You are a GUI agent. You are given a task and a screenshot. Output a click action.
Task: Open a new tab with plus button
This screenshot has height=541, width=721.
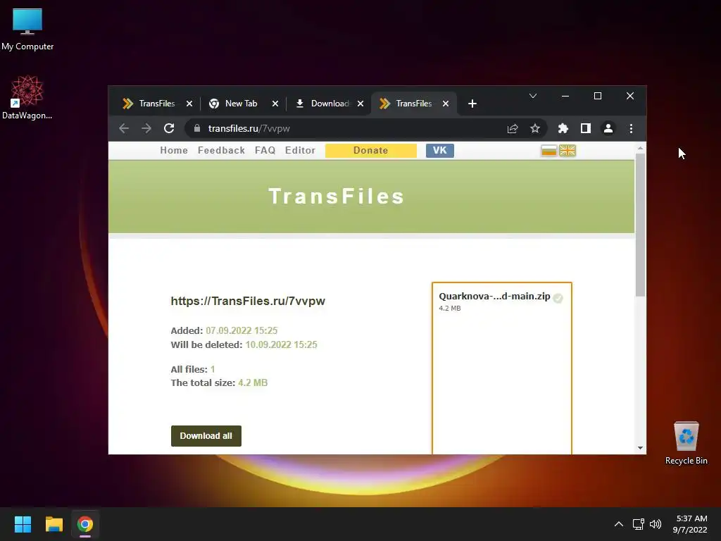tap(472, 104)
